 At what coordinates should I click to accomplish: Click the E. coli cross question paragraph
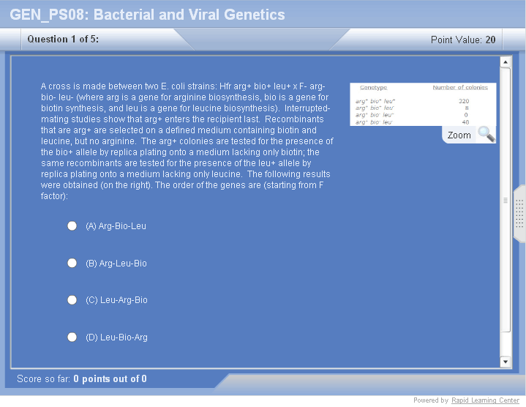(x=187, y=141)
